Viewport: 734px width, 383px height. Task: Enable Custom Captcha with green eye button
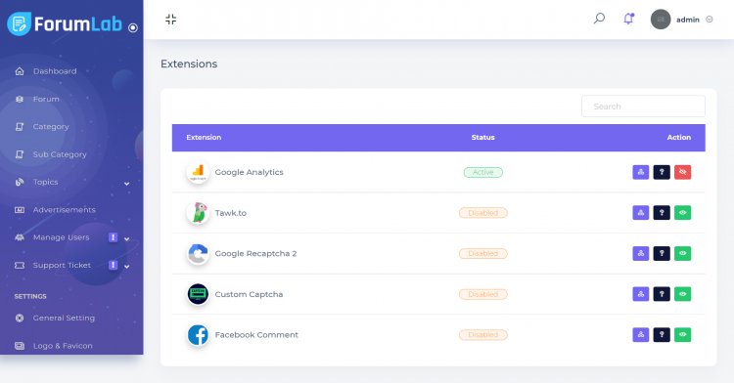[682, 294]
